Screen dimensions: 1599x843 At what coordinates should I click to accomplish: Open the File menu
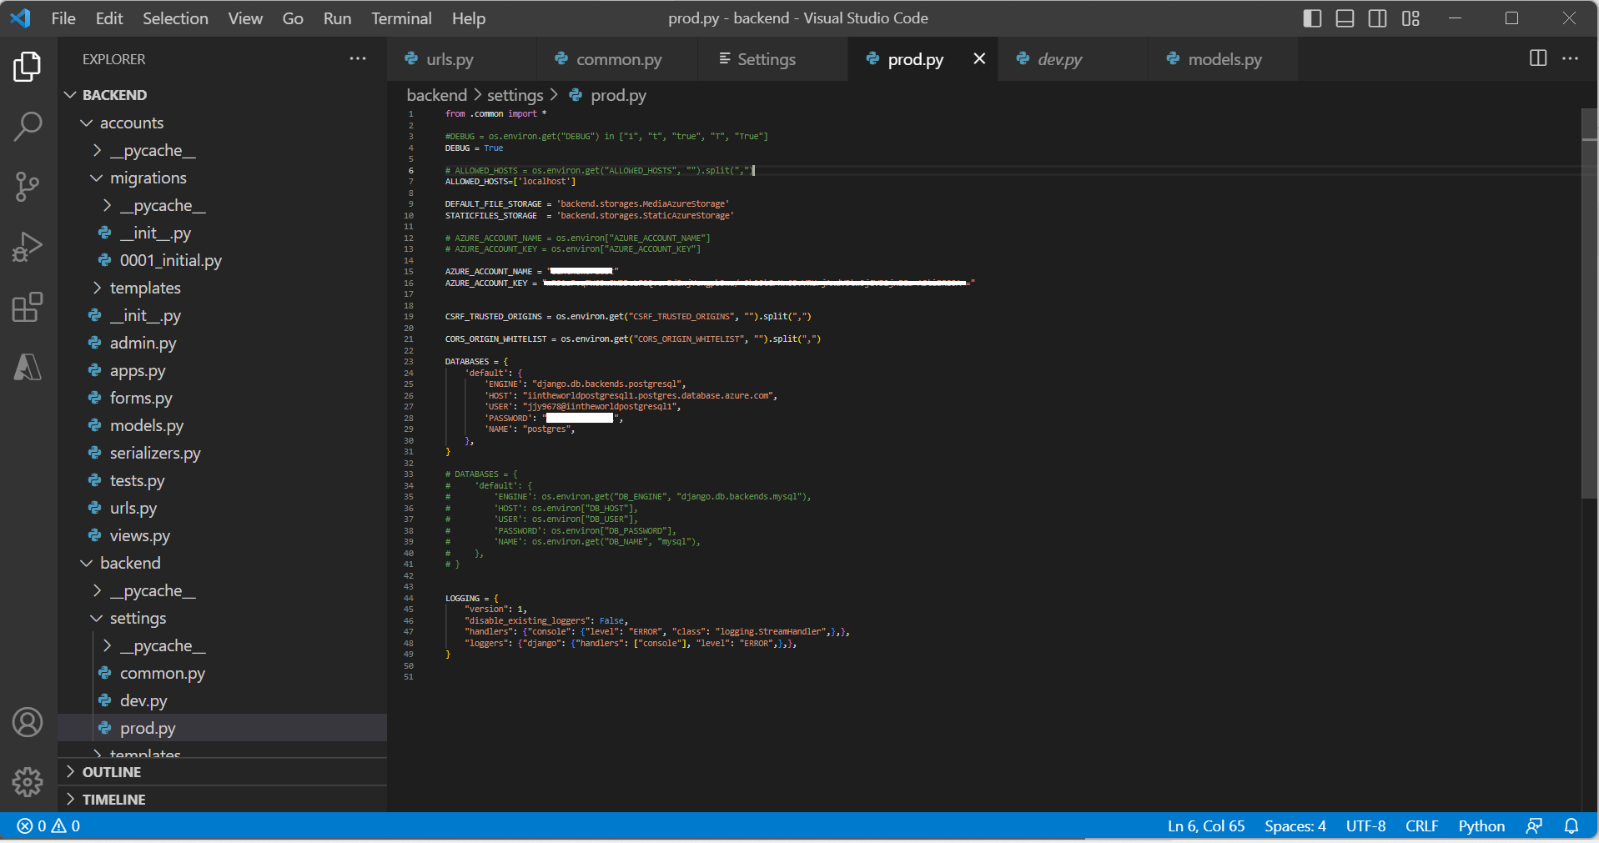(x=63, y=18)
